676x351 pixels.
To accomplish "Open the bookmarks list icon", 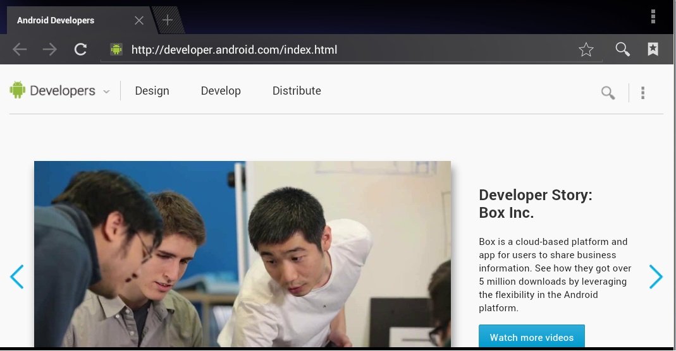I will pos(653,49).
